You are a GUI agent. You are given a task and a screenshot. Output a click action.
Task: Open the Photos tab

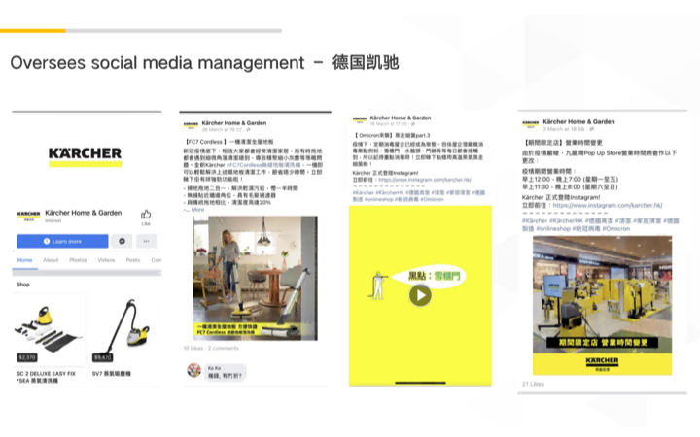(78, 260)
